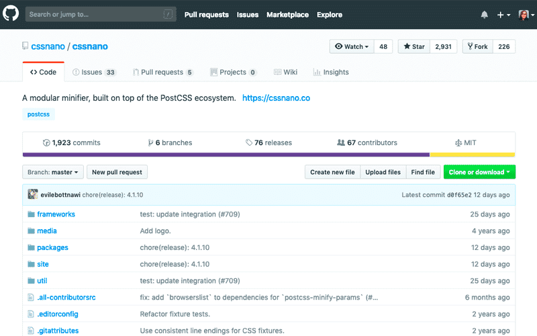Click the MIT license scale icon
The width and height of the screenshot is (537, 336).
coord(458,142)
